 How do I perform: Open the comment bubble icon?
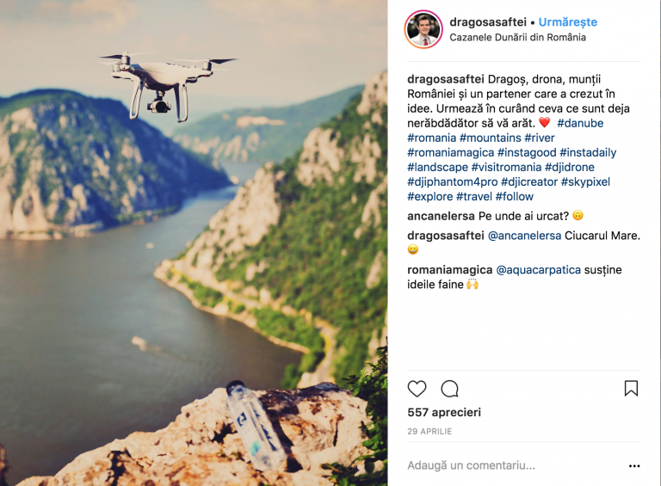pyautogui.click(x=450, y=388)
